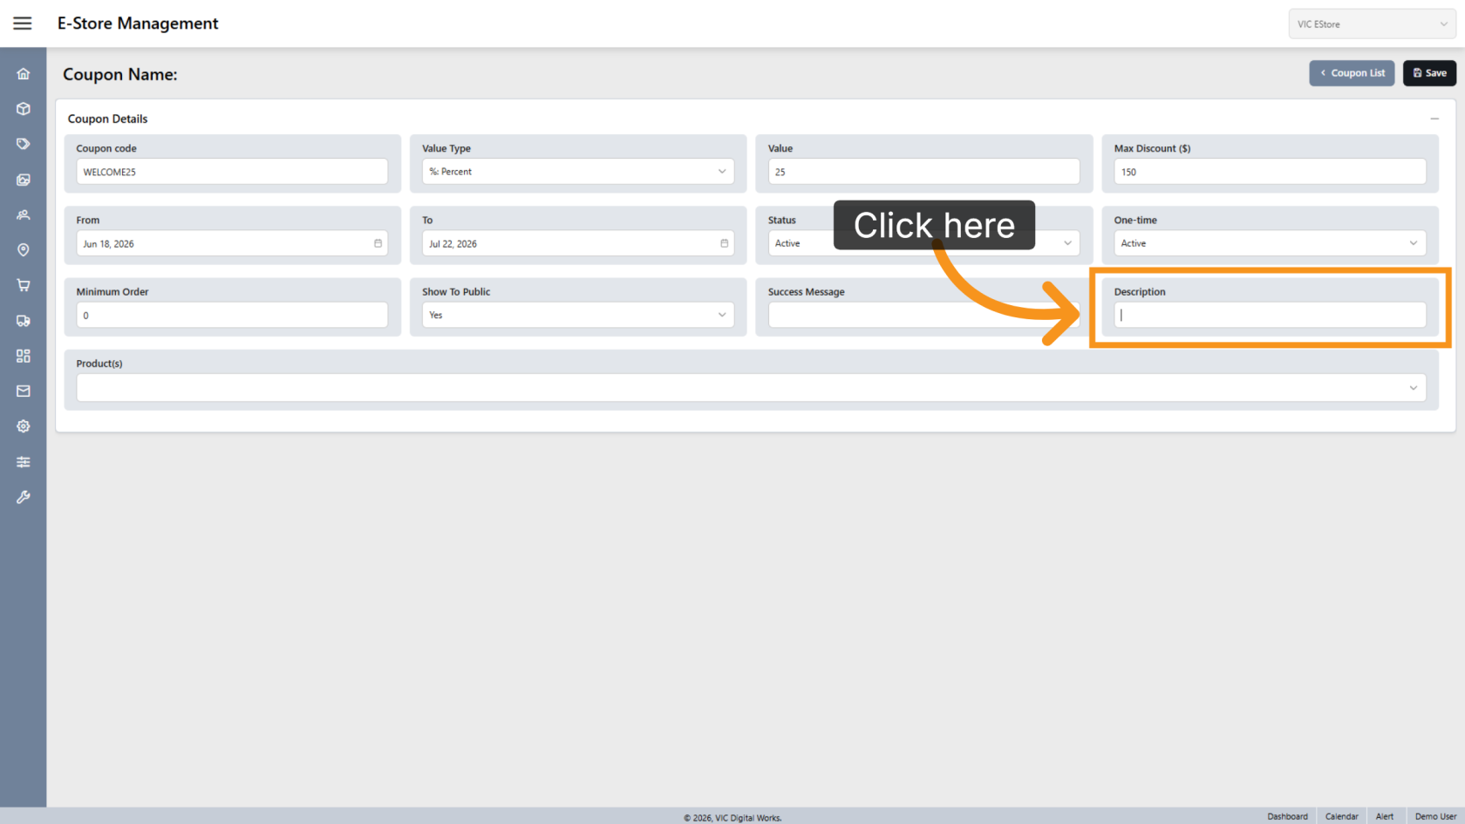The image size is (1465, 824).
Task: Go to the home icon in sidebar
Action: click(x=24, y=74)
